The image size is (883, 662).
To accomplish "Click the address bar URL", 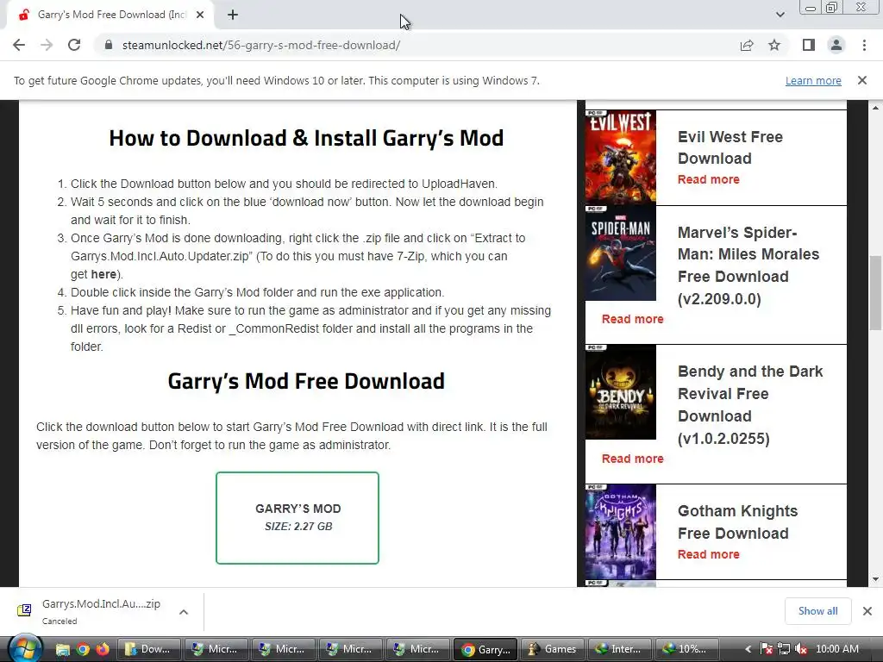I will [x=261, y=45].
